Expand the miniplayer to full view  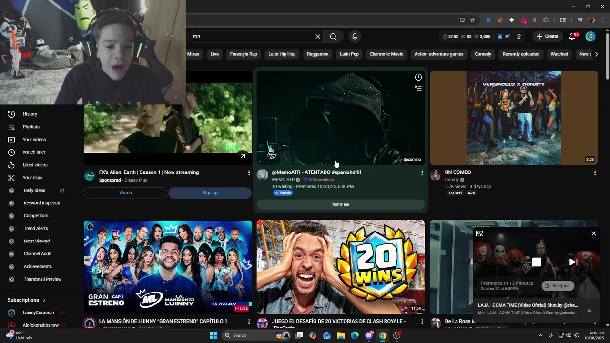pyautogui.click(x=479, y=233)
